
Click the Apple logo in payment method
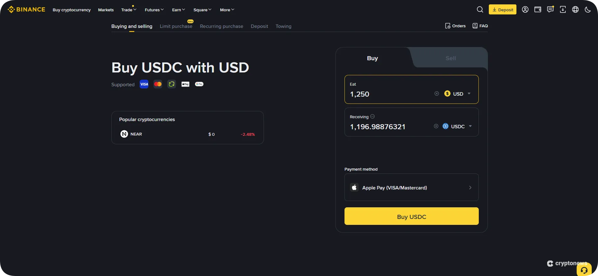point(354,187)
